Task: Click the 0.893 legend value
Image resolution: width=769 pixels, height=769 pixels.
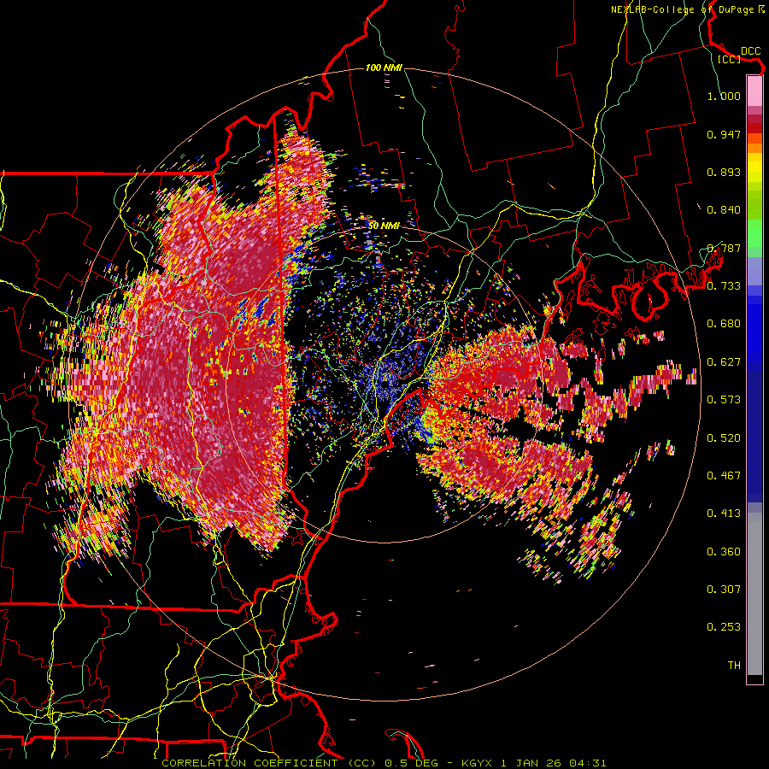Action: coord(724,172)
